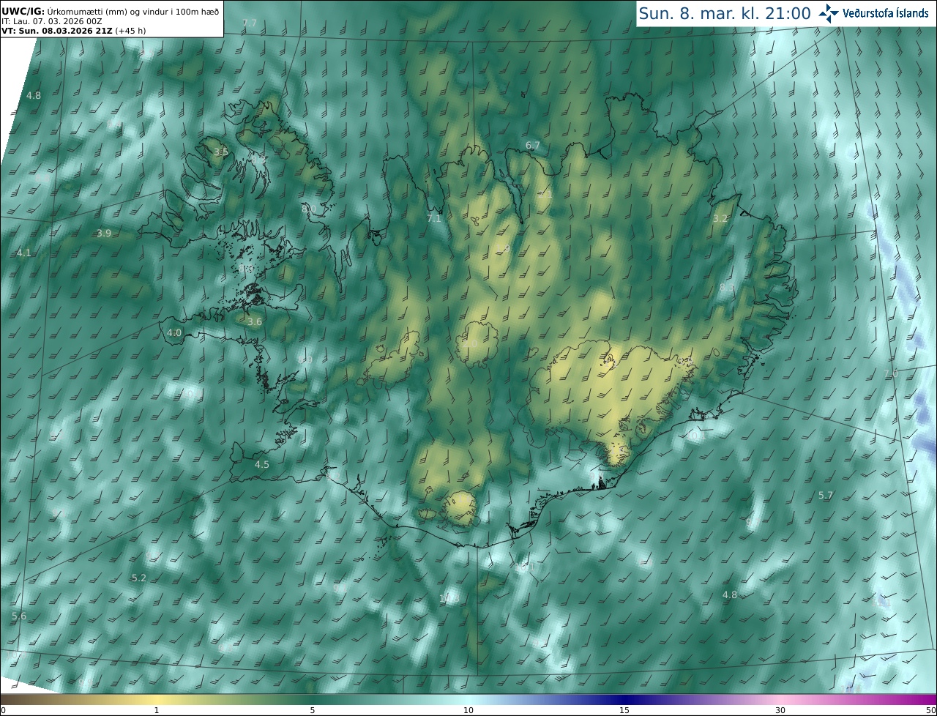
Task: Click the 6.7 value on the north coast
Action: tap(533, 145)
